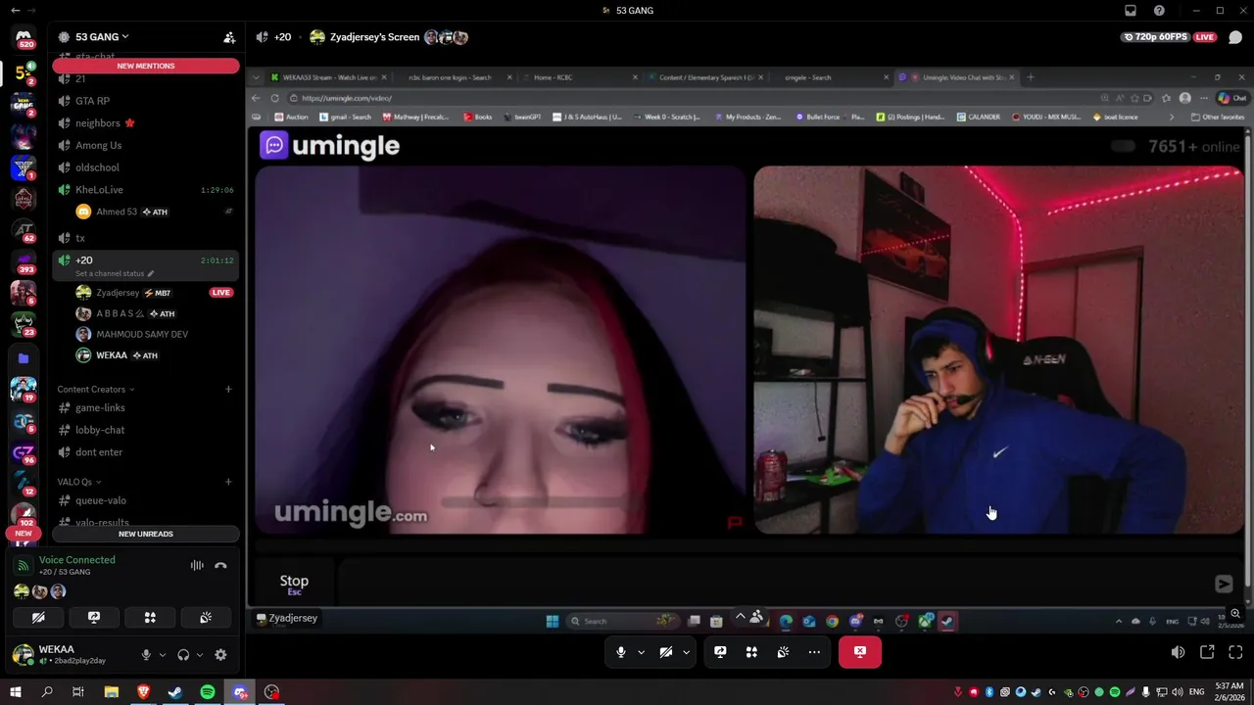Open Steam from Windows taskbar
The image size is (1254, 705).
[175, 692]
